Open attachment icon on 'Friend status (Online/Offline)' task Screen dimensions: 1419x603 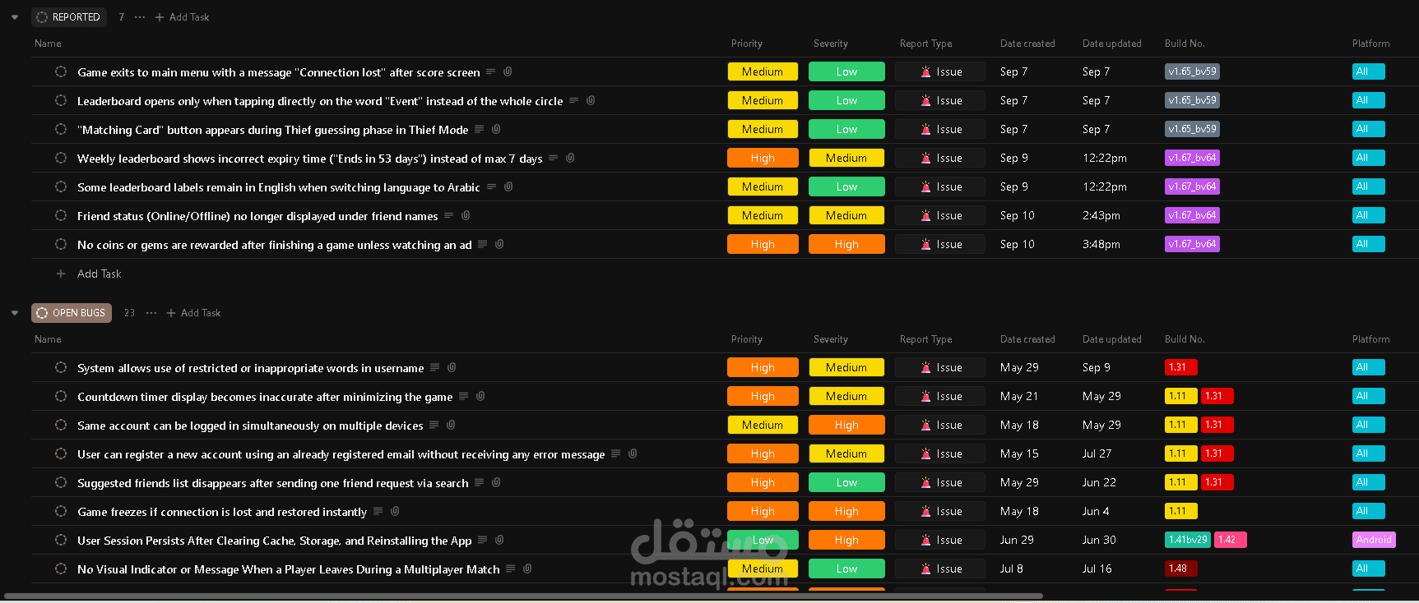pyautogui.click(x=466, y=215)
